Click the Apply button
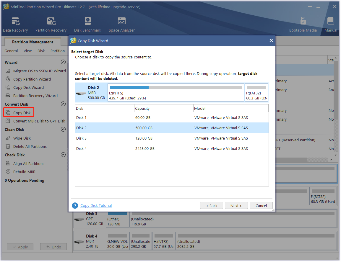341x262 pixels. (20, 247)
